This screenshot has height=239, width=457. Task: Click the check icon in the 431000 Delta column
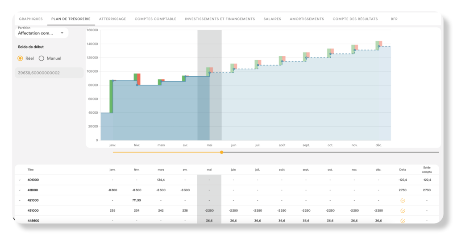[x=403, y=211]
